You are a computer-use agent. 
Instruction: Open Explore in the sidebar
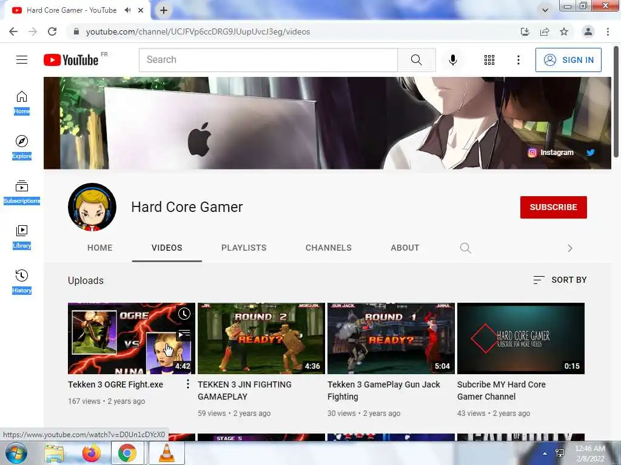click(22, 147)
